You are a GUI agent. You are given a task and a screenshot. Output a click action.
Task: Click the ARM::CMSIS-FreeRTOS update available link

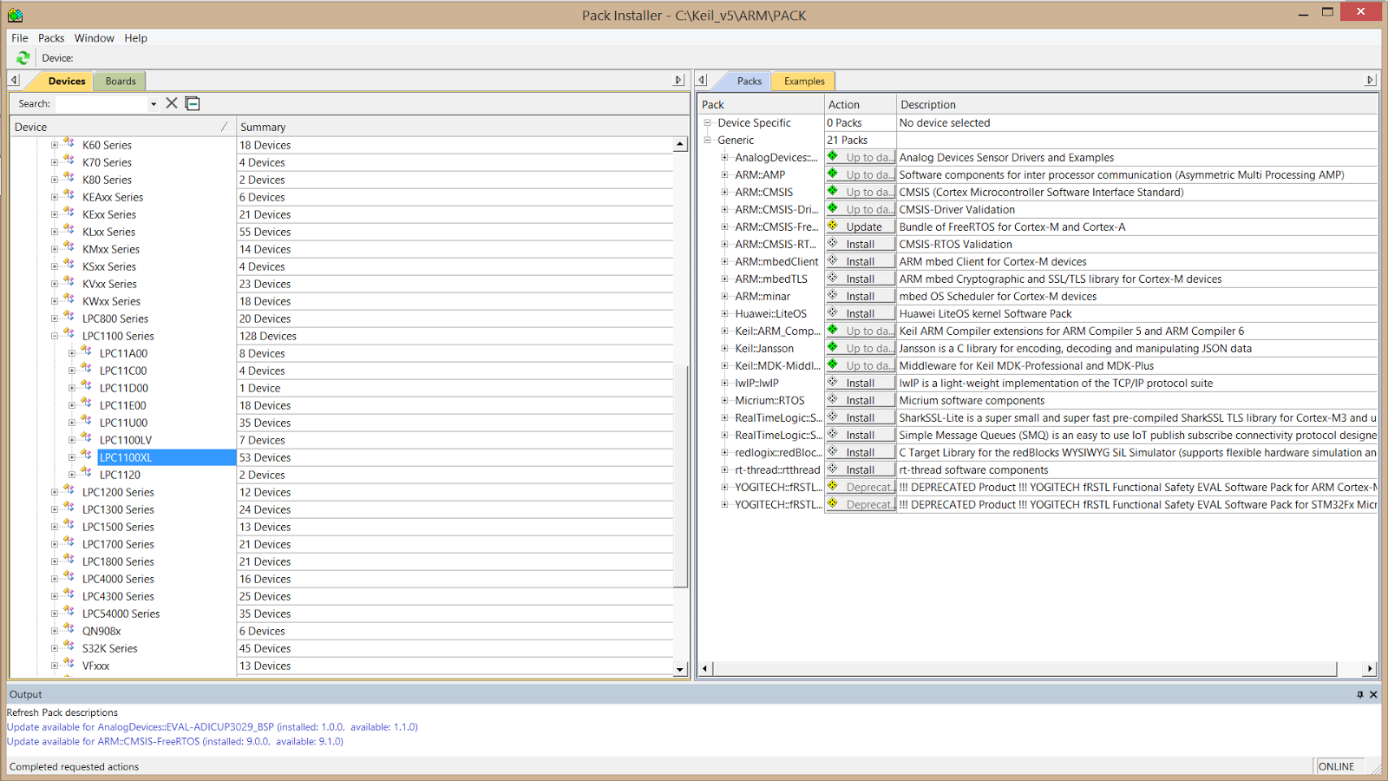coord(175,741)
